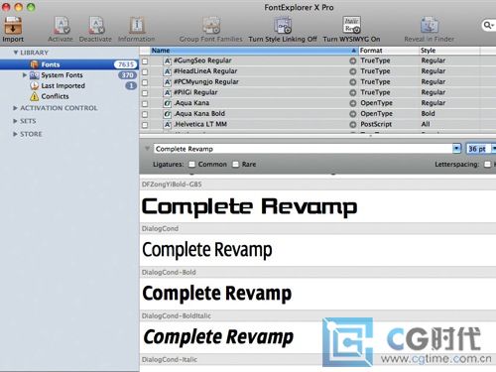Expand the STORE section
496x372 pixels.
15,134
